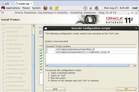The height and width of the screenshot is (92, 139).
Task: Click the Red Hat logo icon
Action: click(3, 8)
